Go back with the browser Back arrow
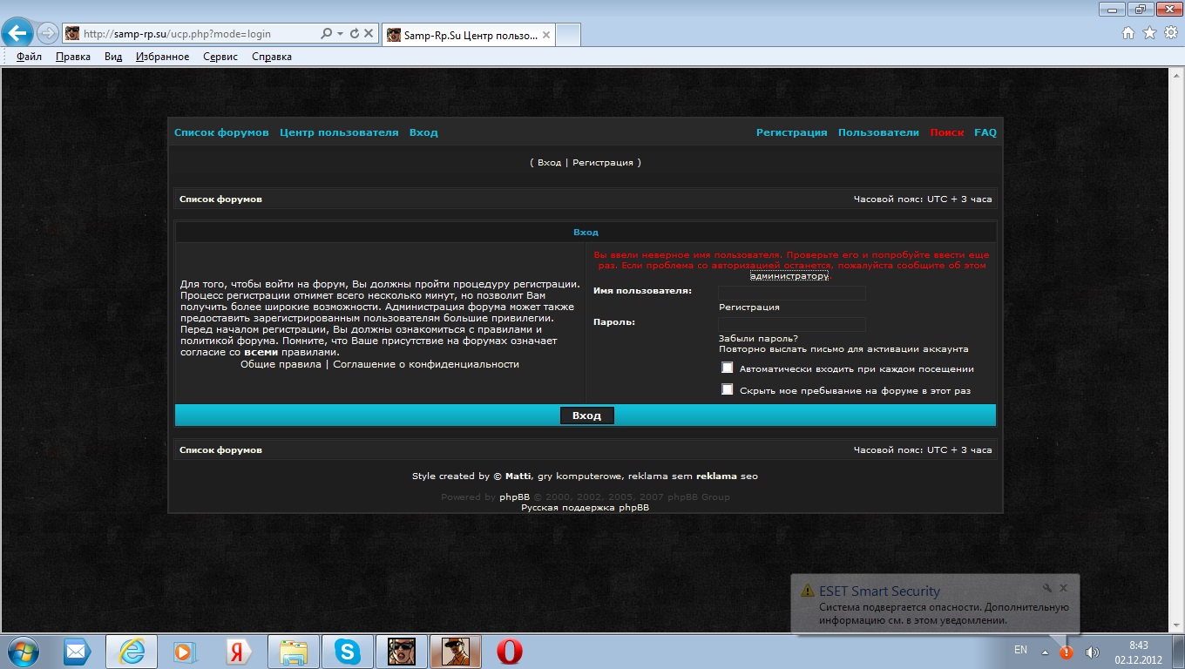The height and width of the screenshot is (669, 1185). point(17,33)
